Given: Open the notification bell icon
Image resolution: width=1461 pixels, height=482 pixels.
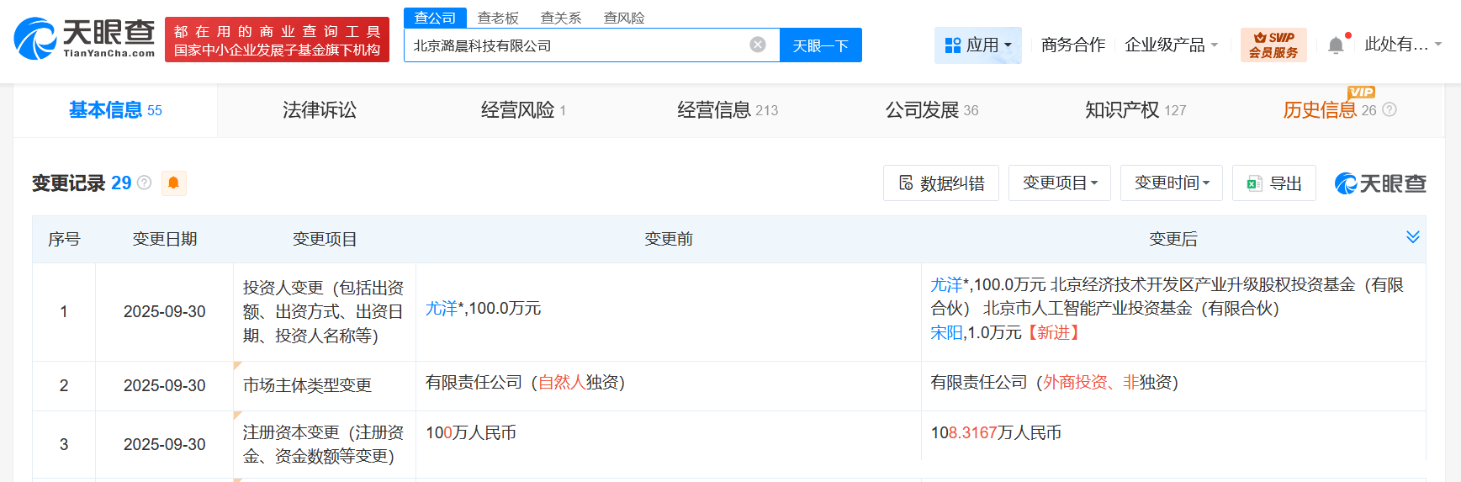Looking at the screenshot, I should point(1336,45).
